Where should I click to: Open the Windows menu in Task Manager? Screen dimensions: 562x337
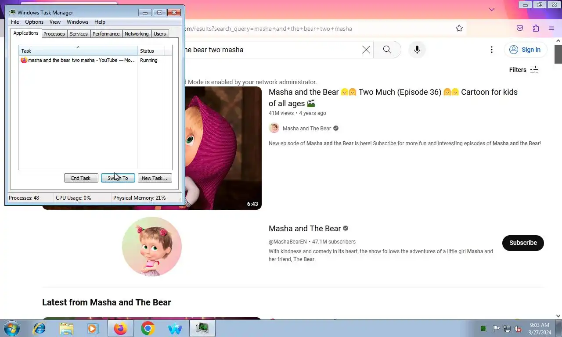click(77, 22)
